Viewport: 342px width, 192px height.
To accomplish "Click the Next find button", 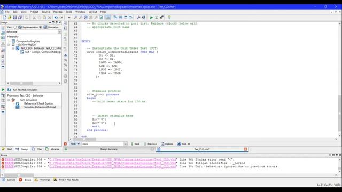I will (x=135, y=144).
